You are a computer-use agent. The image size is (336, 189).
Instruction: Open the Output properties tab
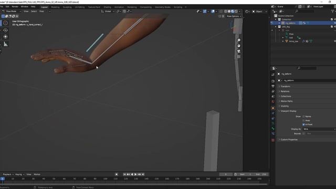tap(273, 86)
